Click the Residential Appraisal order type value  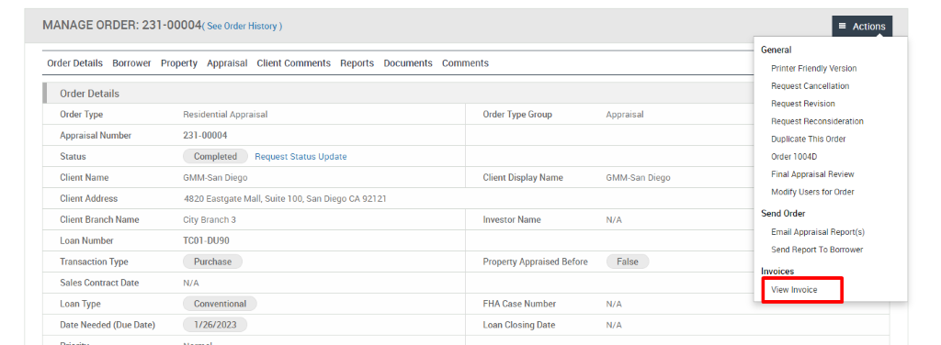coord(225,115)
